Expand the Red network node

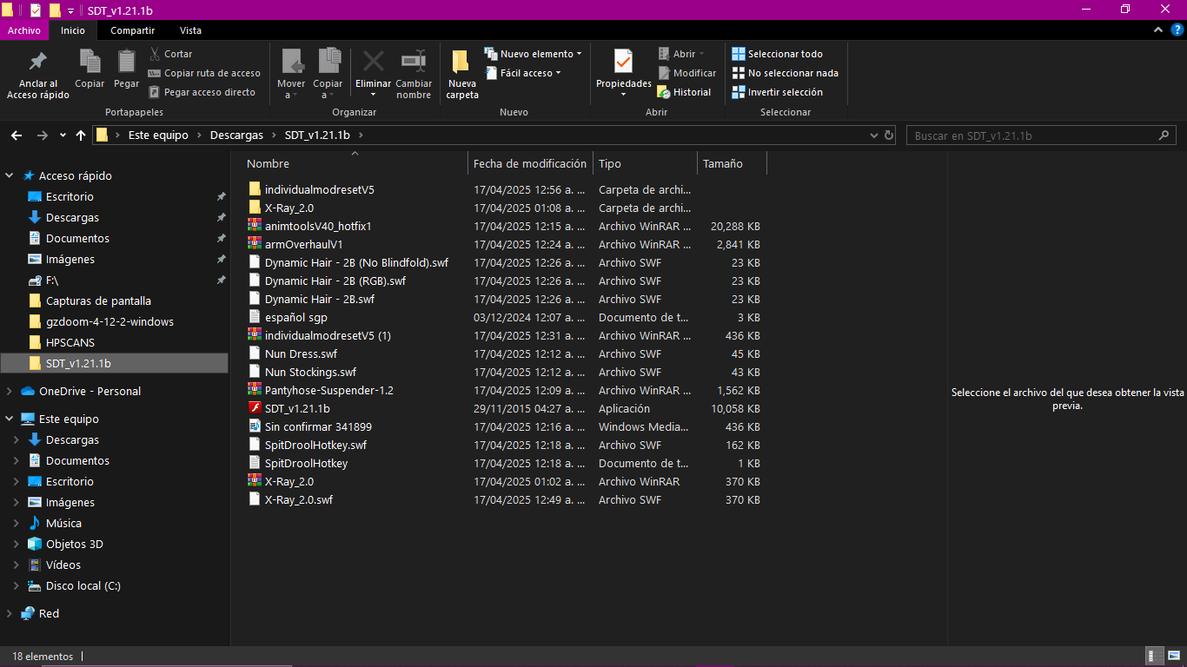point(10,613)
